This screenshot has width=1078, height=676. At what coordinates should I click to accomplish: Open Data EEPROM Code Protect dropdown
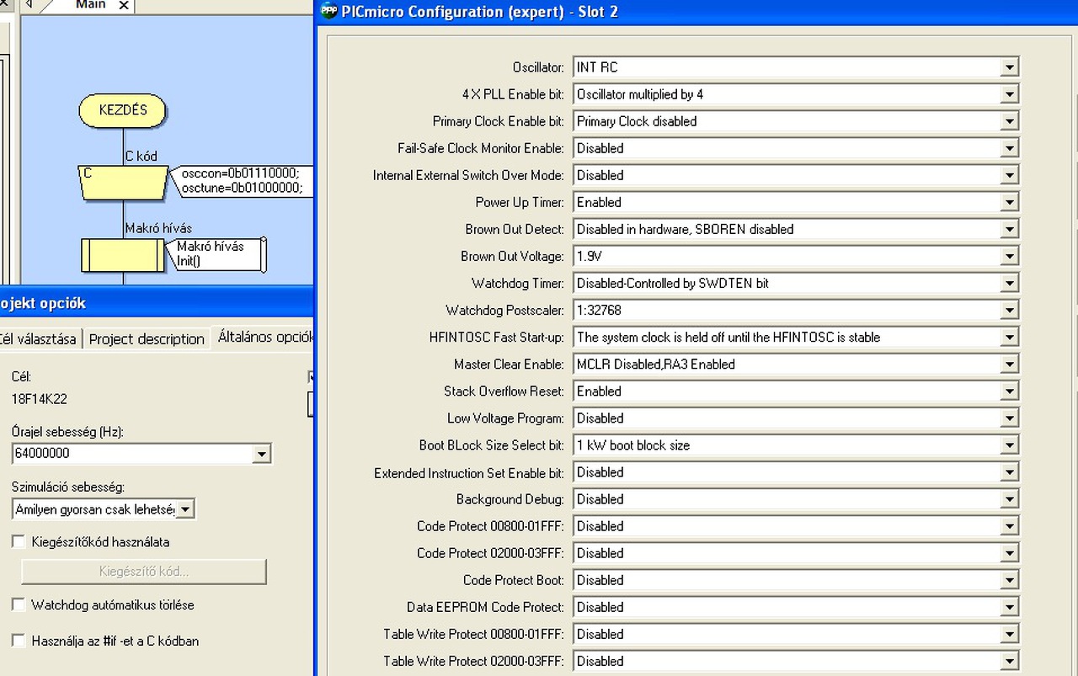point(1010,607)
